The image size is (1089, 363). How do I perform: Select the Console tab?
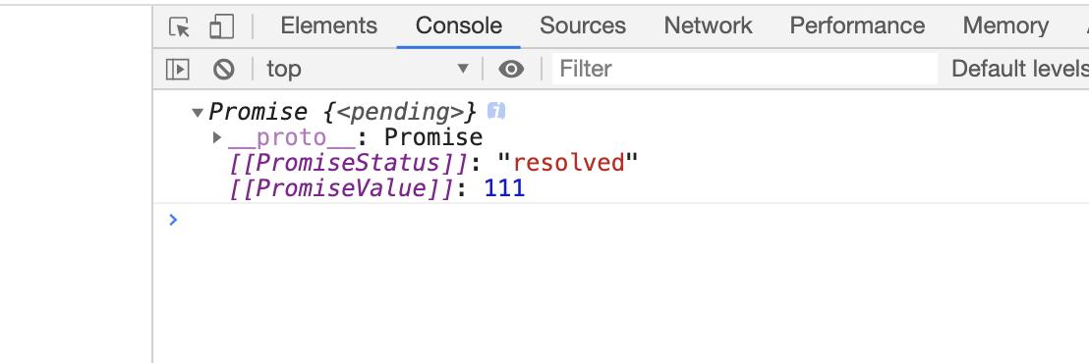(x=459, y=26)
